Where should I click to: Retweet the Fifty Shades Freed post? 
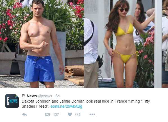pos(47,114)
